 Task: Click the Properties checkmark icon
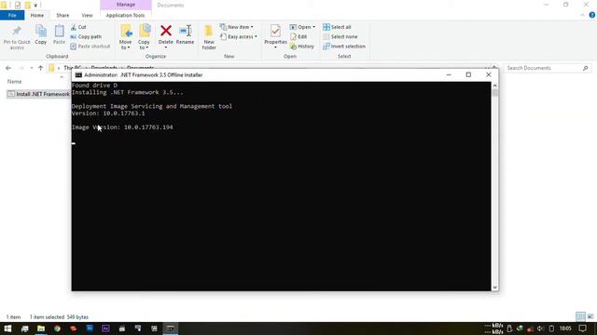[x=275, y=31]
